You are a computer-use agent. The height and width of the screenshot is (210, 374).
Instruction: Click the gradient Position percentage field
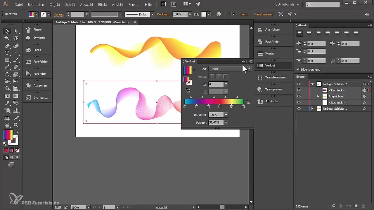216,123
